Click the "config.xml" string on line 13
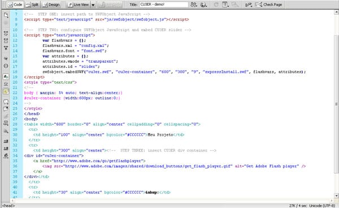Viewport: 339px width, 208px height. [x=93, y=46]
